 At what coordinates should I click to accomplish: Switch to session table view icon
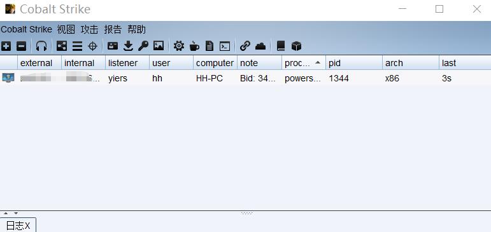point(77,46)
